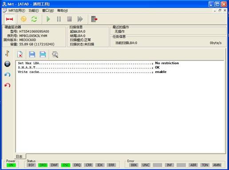Click the 扫描状态:未扫描 text
This screenshot has height=170, width=229.
click(82, 44)
